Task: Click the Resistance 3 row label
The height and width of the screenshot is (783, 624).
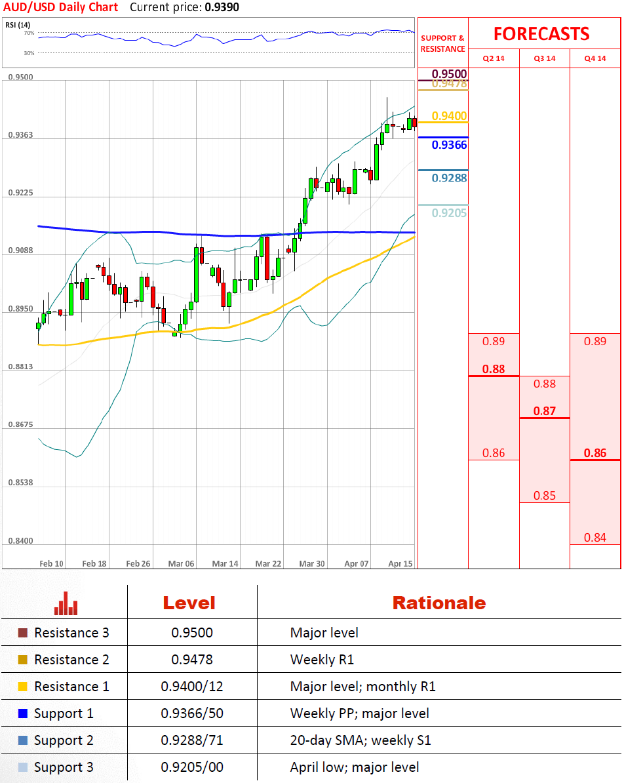Action: [x=71, y=633]
